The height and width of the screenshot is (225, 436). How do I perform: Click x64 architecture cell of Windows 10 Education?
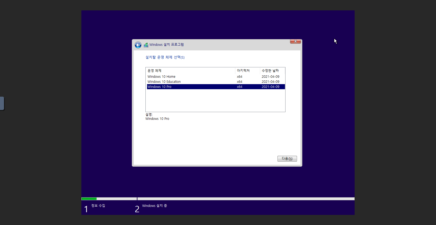240,82
